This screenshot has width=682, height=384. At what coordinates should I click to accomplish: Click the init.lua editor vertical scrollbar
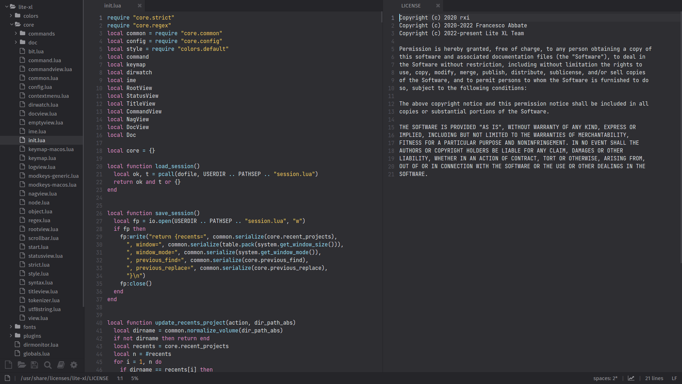click(x=381, y=17)
